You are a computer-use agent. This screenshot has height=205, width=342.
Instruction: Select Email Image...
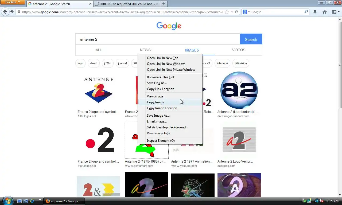170,121
